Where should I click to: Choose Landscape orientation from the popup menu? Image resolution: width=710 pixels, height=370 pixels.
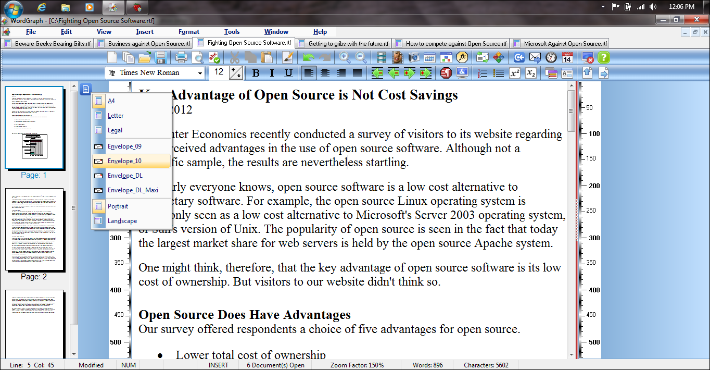click(x=122, y=221)
